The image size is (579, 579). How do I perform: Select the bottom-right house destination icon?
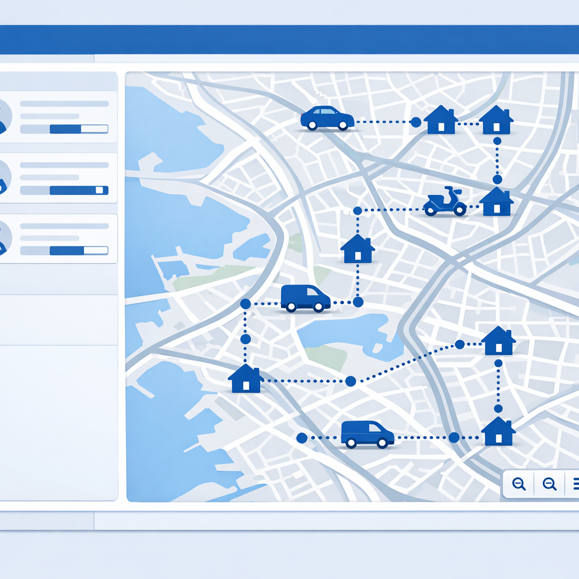pos(498,432)
